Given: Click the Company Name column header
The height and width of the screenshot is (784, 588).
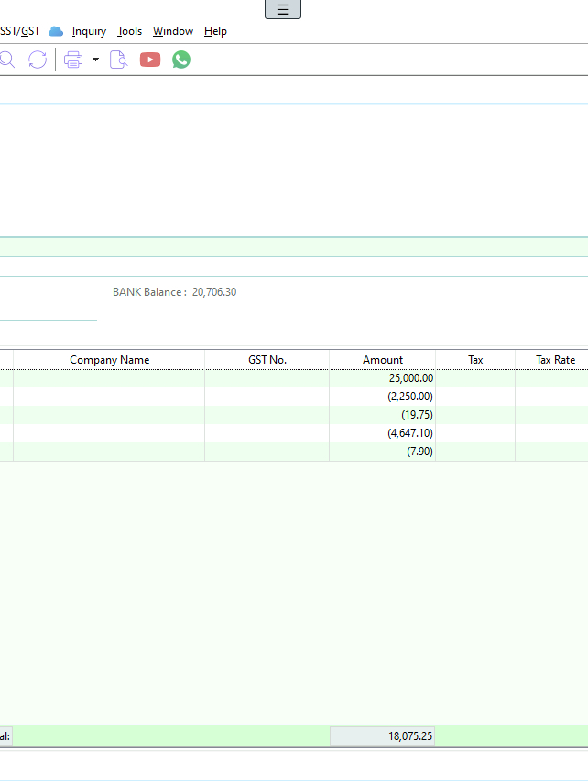Looking at the screenshot, I should tap(109, 360).
